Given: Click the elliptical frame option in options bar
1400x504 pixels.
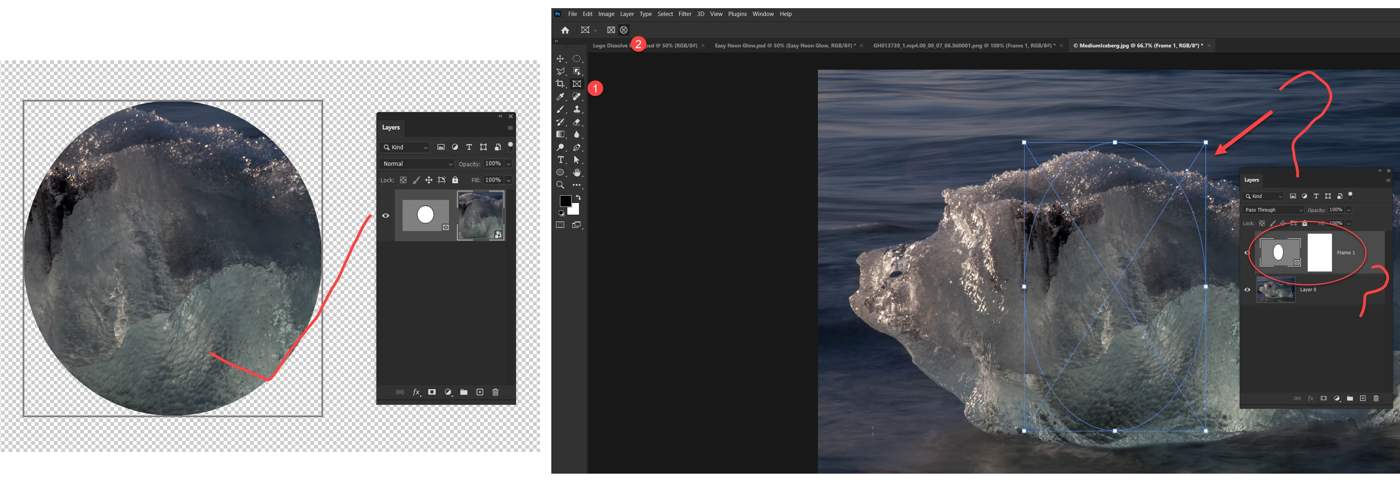Looking at the screenshot, I should 624,30.
